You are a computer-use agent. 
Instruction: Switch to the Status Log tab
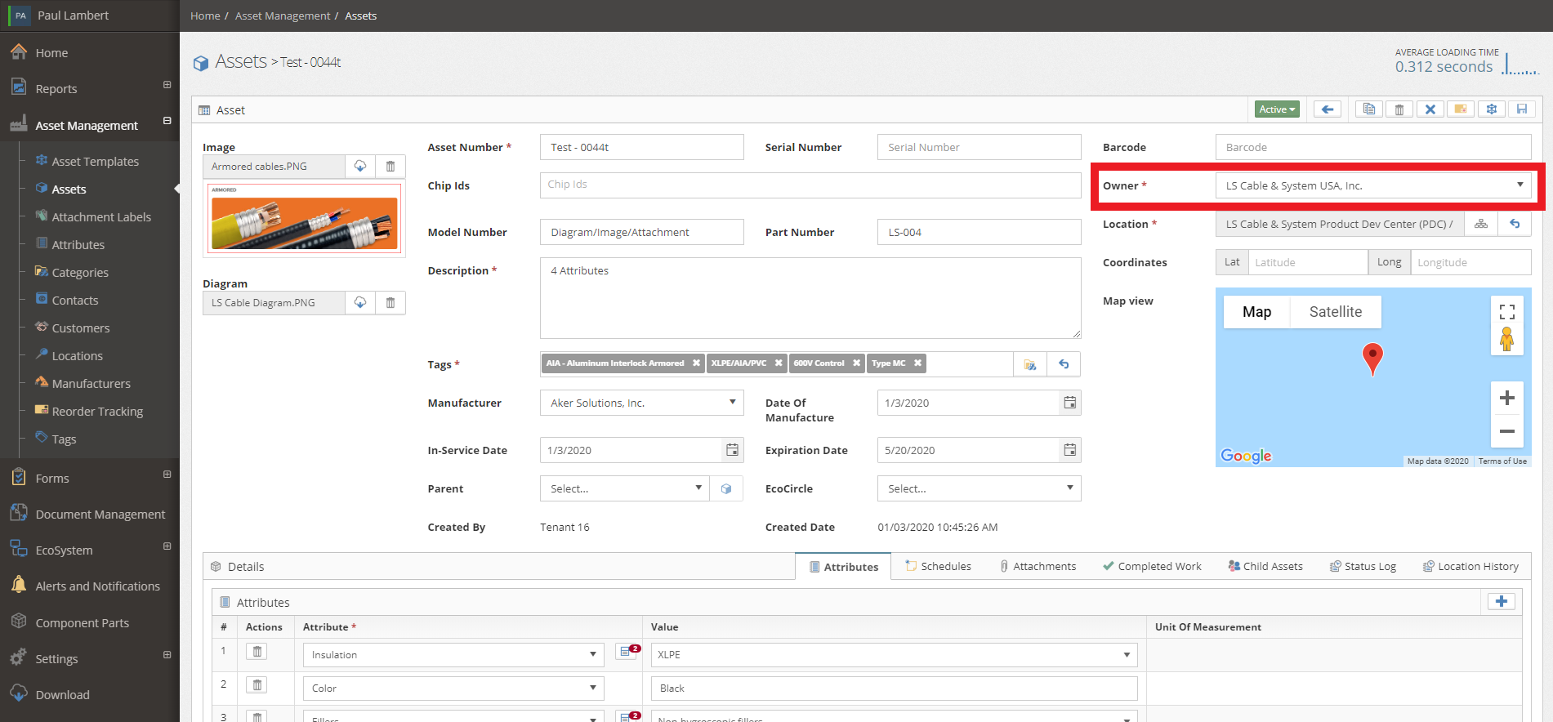tap(1363, 566)
